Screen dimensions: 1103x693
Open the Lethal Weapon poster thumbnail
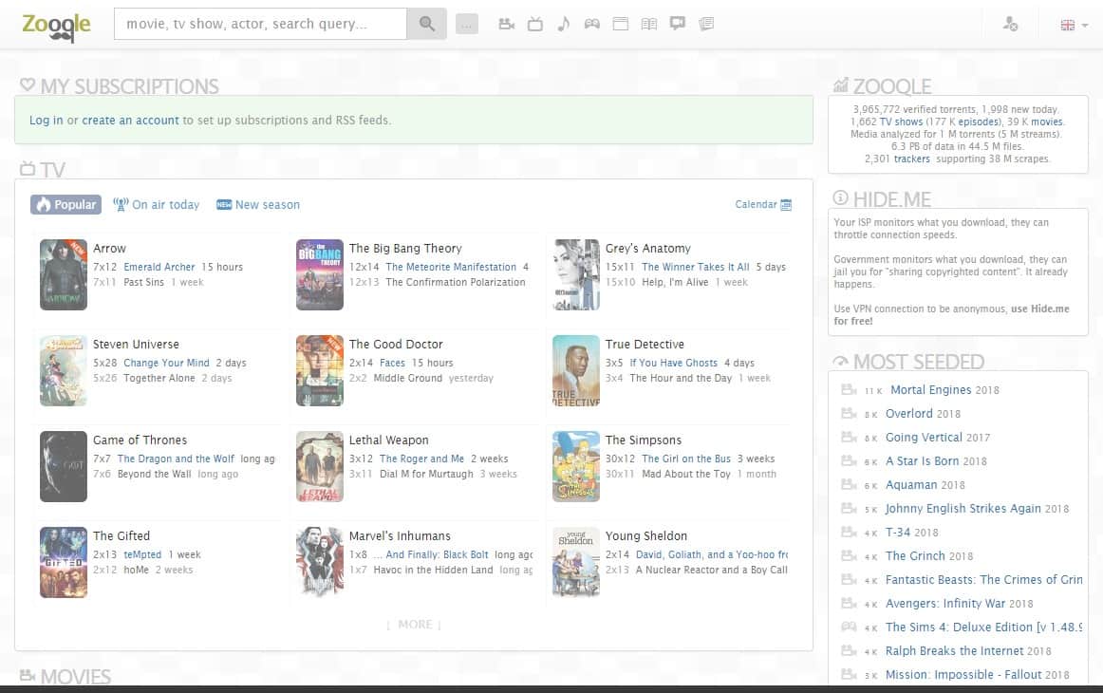click(x=319, y=466)
